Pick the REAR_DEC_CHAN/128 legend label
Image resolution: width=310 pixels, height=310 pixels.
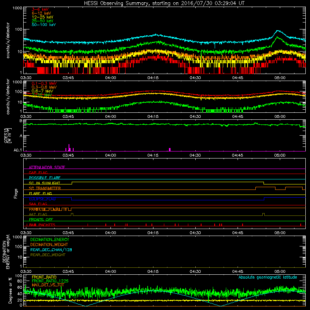point(51,250)
